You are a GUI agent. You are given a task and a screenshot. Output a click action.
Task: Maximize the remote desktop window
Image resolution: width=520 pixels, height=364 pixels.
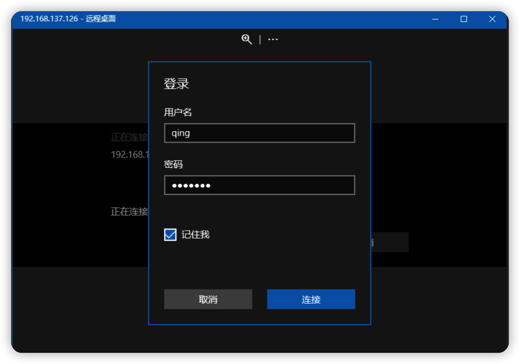click(464, 19)
